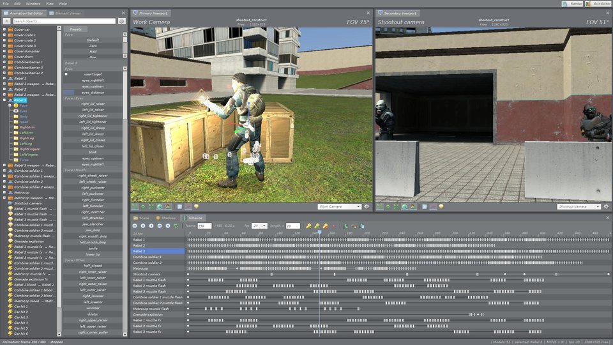Viewport: 613px width, 345px height.
Task: Open the Shootout camera dropdown
Action: 579,206
